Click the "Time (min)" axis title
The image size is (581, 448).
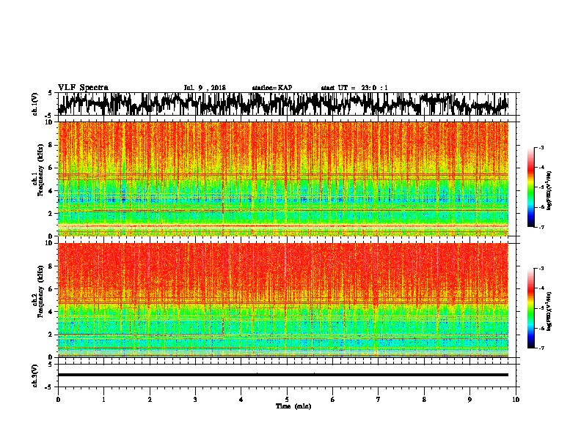[x=293, y=406]
